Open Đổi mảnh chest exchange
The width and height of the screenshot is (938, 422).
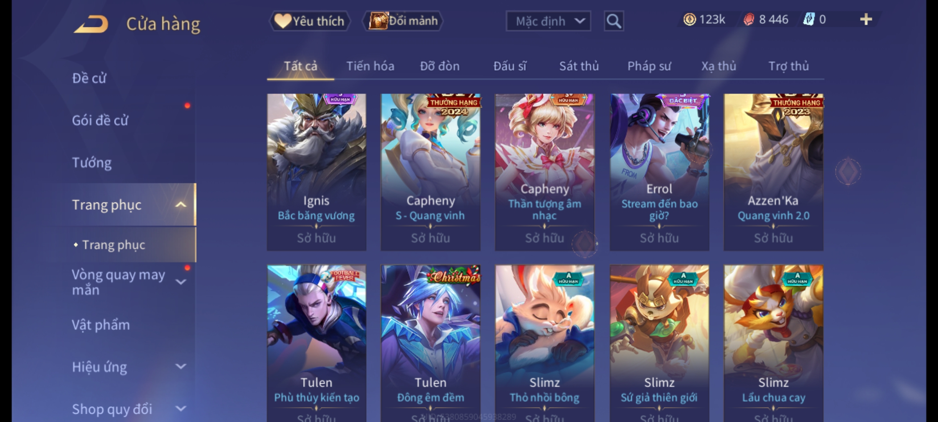pos(403,21)
